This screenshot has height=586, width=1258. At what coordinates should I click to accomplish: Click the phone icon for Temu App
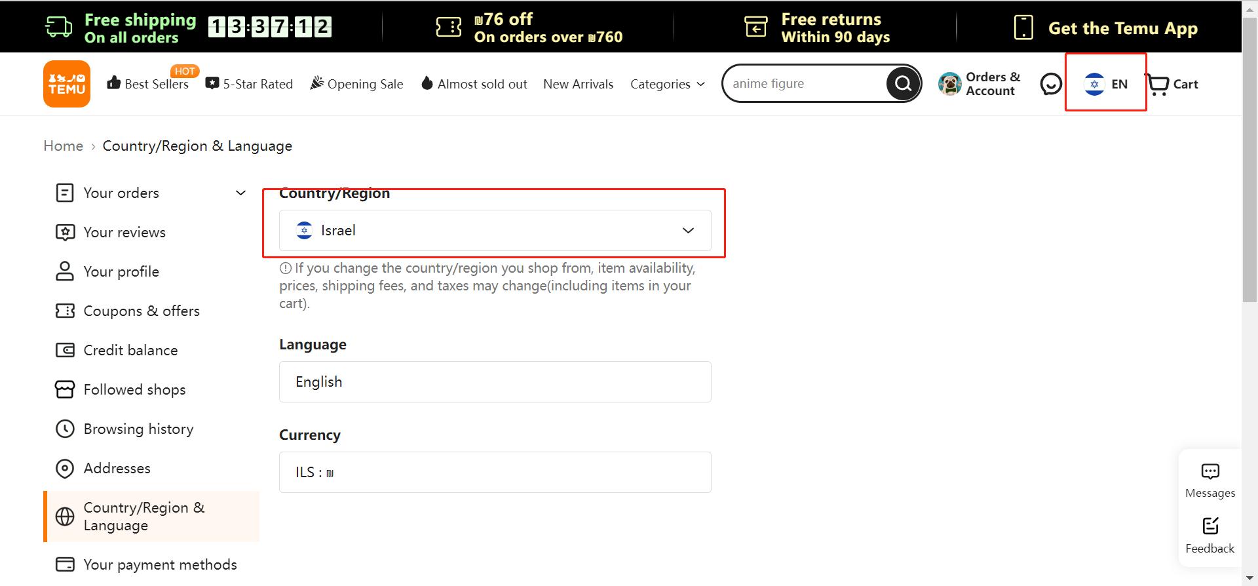(1023, 28)
